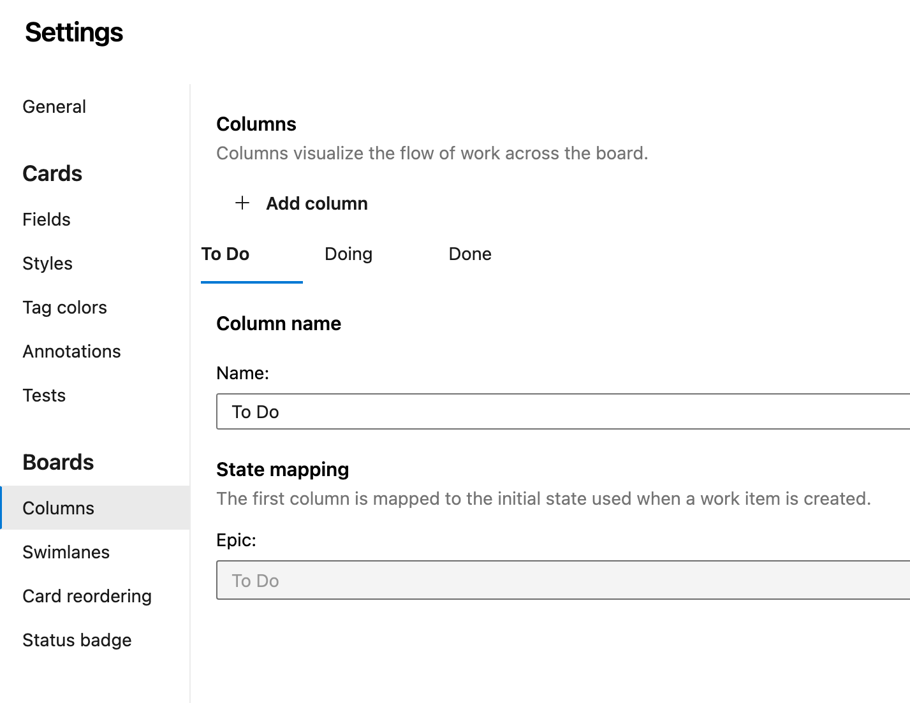The width and height of the screenshot is (910, 703).
Task: Click the State mapping heading
Action: [x=283, y=469]
